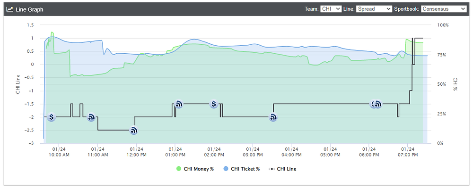The height and width of the screenshot is (188, 473).
Task: Open the Line dropdown showing Spread
Action: click(374, 9)
